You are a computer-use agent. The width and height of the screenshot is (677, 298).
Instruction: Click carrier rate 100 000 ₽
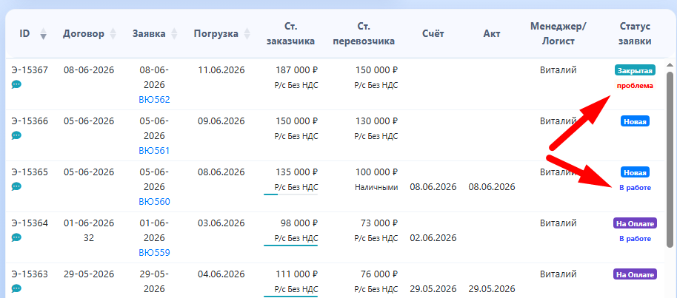pyautogui.click(x=376, y=172)
